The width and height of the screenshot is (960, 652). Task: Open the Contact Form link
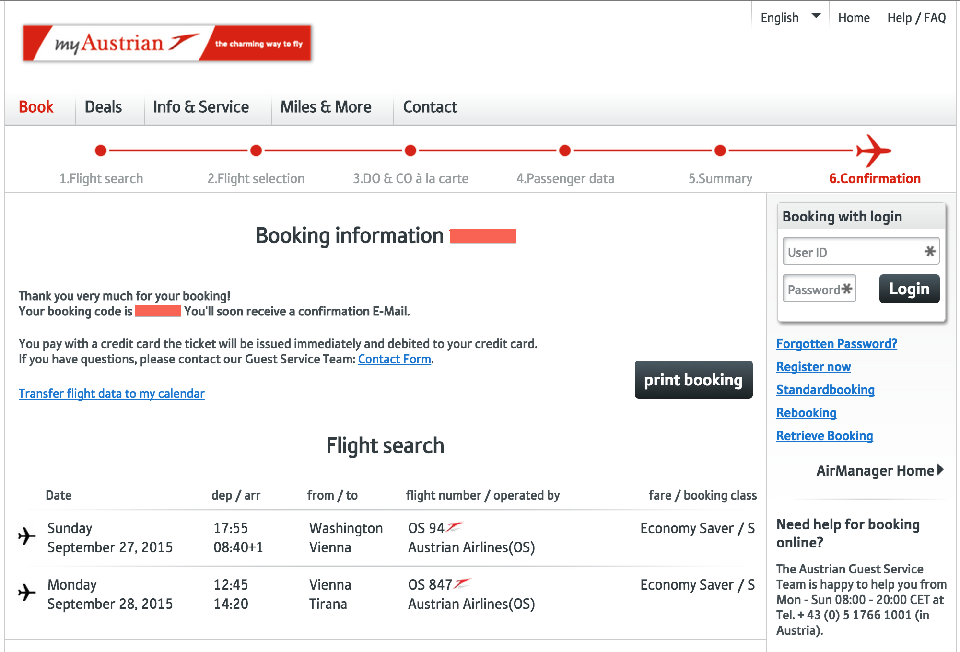point(394,359)
